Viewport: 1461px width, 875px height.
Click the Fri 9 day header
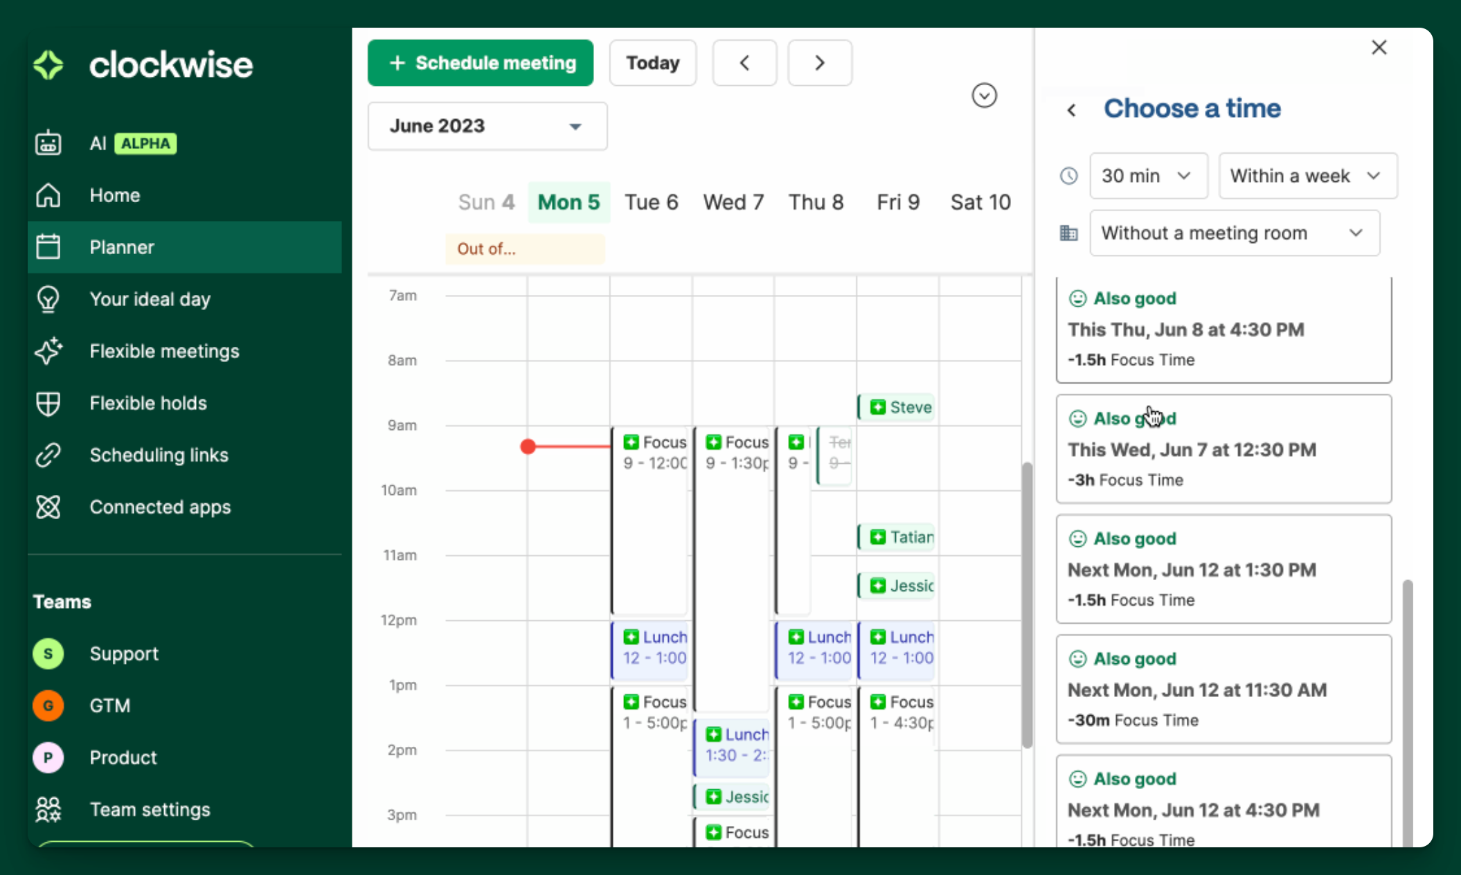pos(898,202)
